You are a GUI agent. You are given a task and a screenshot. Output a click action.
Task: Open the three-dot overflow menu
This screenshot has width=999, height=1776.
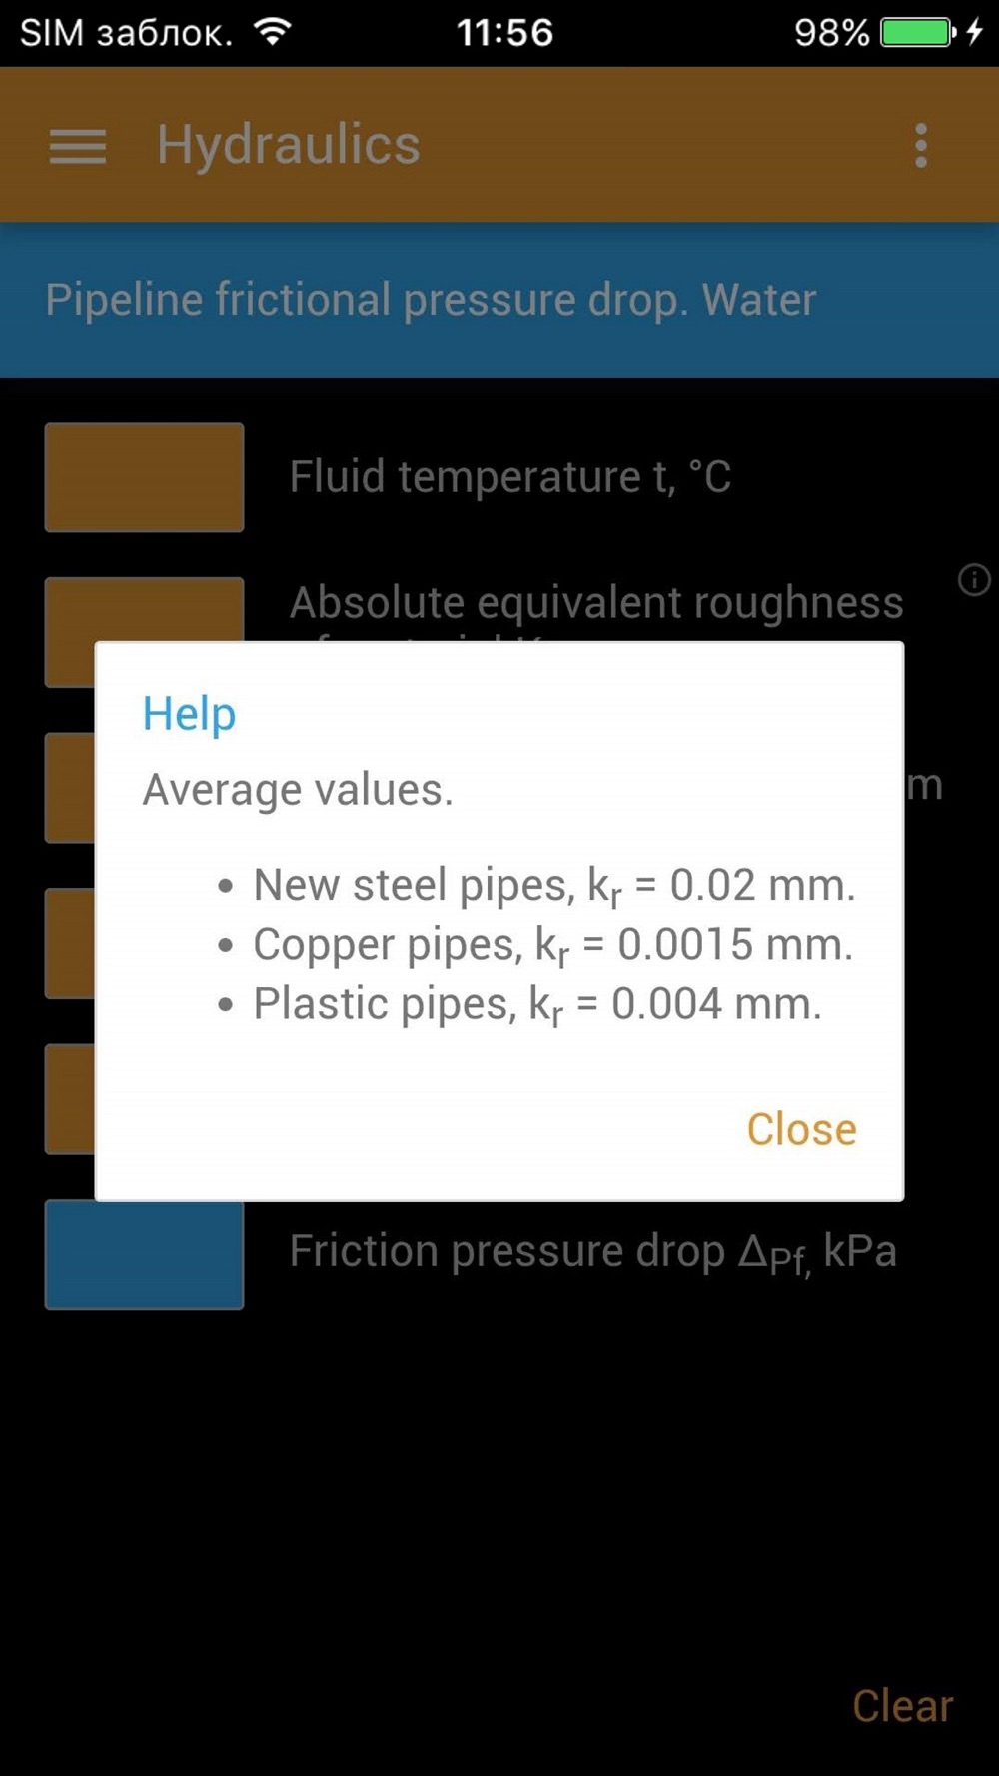[921, 146]
